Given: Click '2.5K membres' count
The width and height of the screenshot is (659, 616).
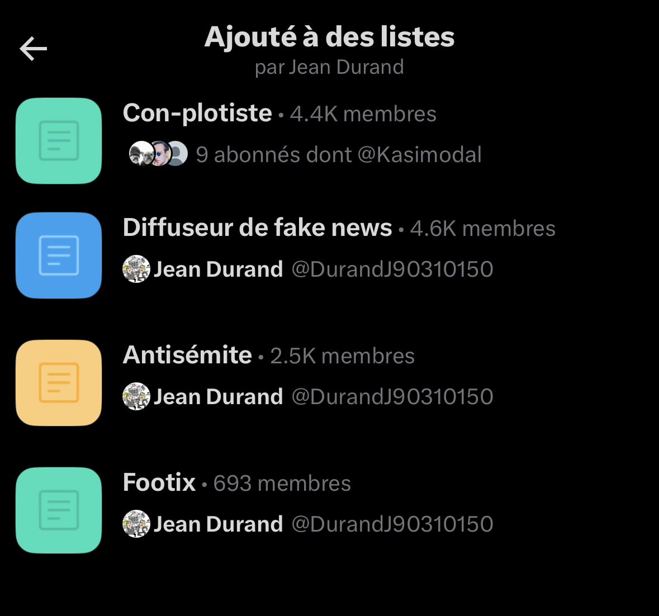Looking at the screenshot, I should (x=342, y=356).
